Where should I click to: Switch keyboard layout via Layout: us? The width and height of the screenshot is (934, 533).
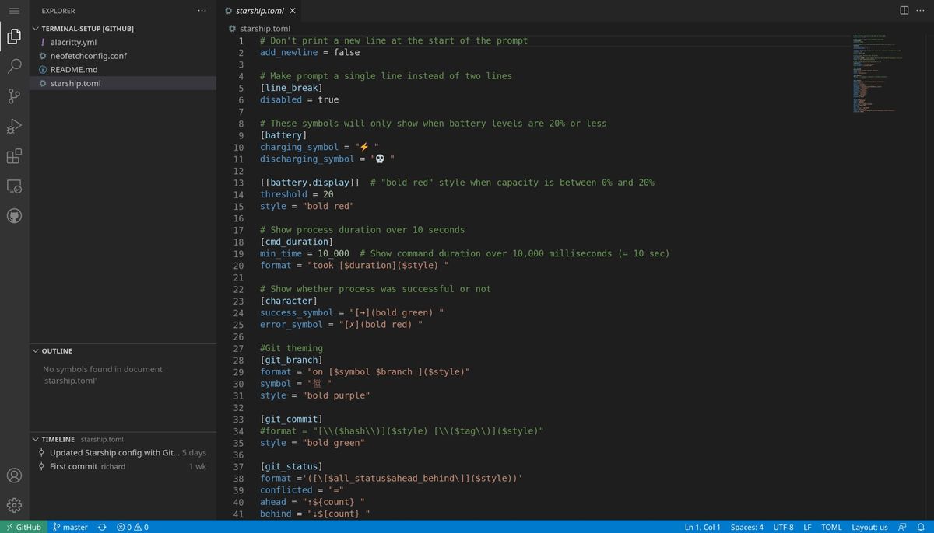[869, 527]
